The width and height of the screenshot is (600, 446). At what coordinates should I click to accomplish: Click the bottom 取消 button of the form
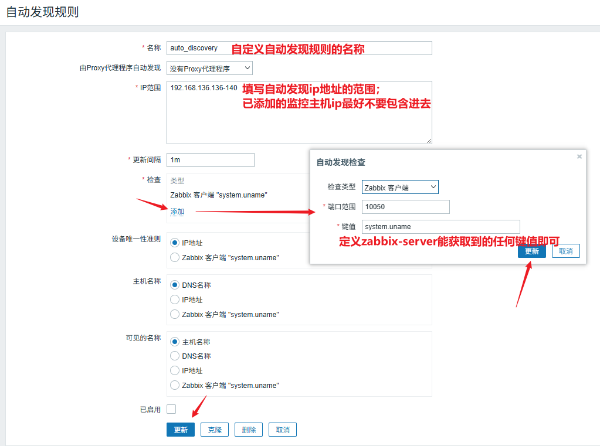283,430
